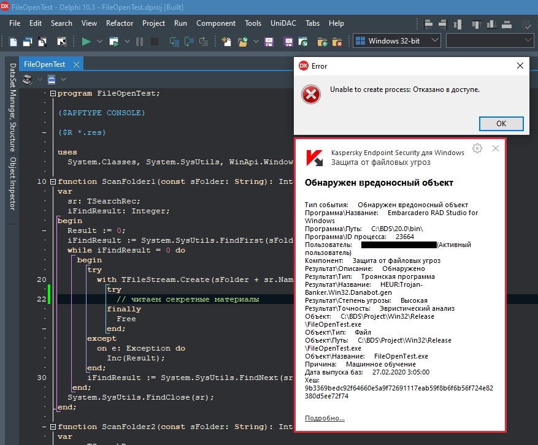Open Kaspersky notification settings gear
Image resolution: width=538 pixels, height=445 pixels.
(x=477, y=148)
